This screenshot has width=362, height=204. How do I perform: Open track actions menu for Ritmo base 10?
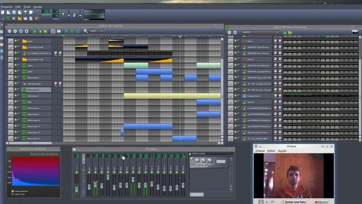pos(11,120)
